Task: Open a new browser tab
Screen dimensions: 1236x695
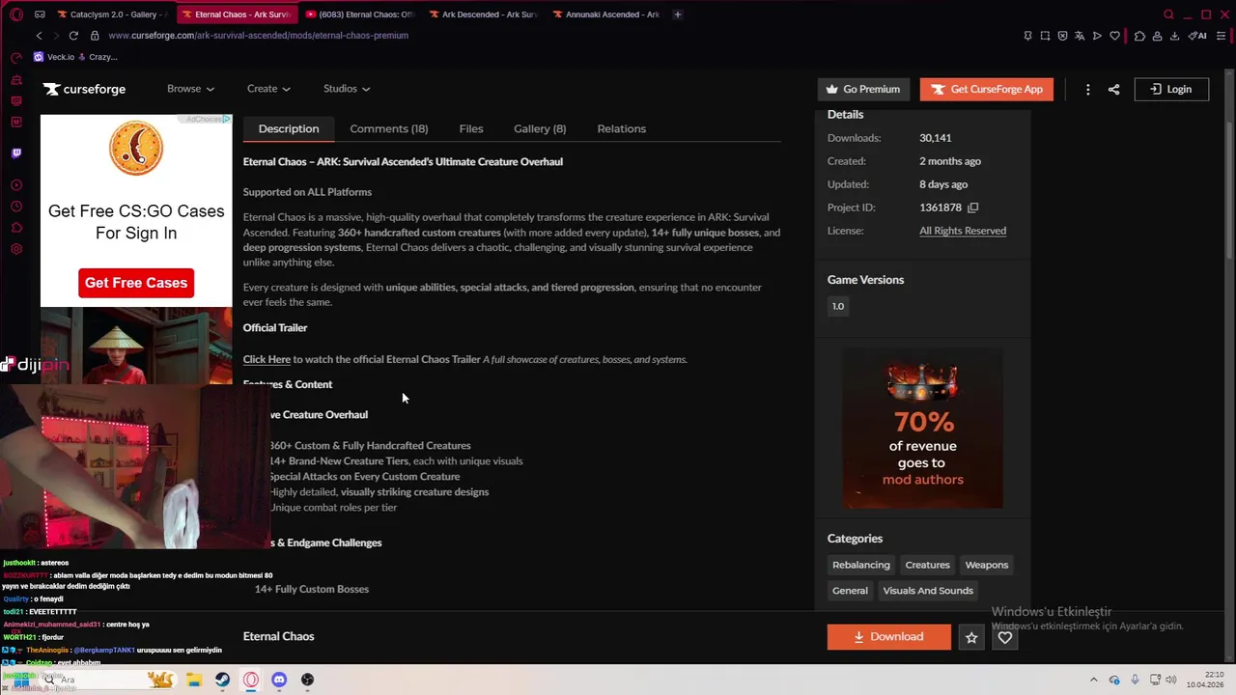Action: 677,14
